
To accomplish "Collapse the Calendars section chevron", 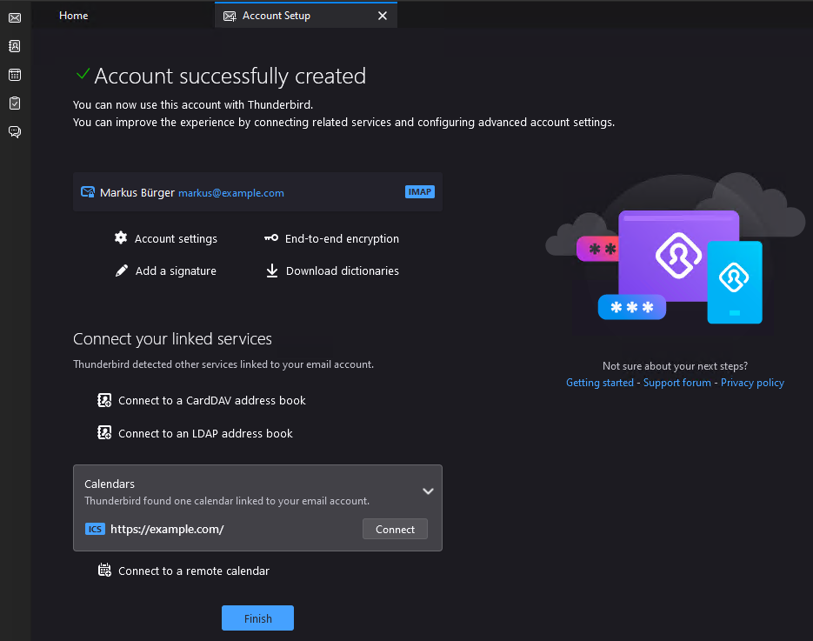I will pyautogui.click(x=428, y=491).
